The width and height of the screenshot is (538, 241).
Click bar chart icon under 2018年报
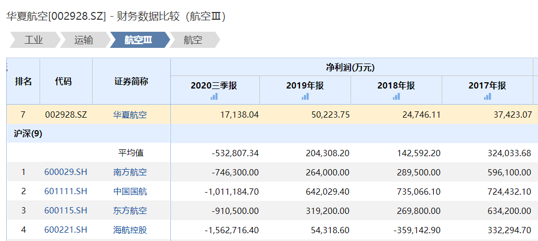396,96
